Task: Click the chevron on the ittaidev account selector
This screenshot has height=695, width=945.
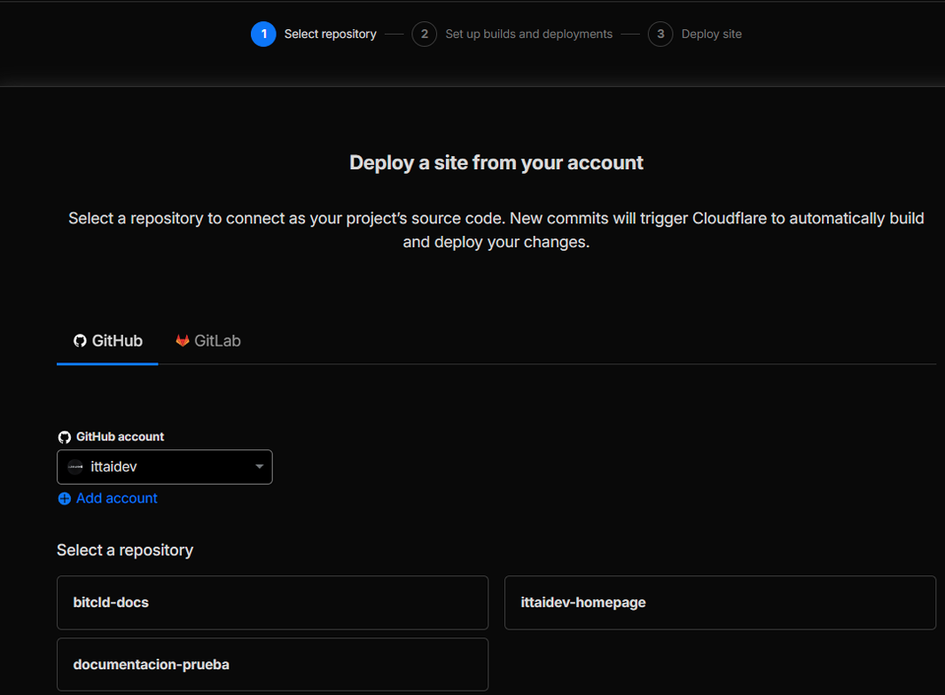Action: [x=259, y=467]
